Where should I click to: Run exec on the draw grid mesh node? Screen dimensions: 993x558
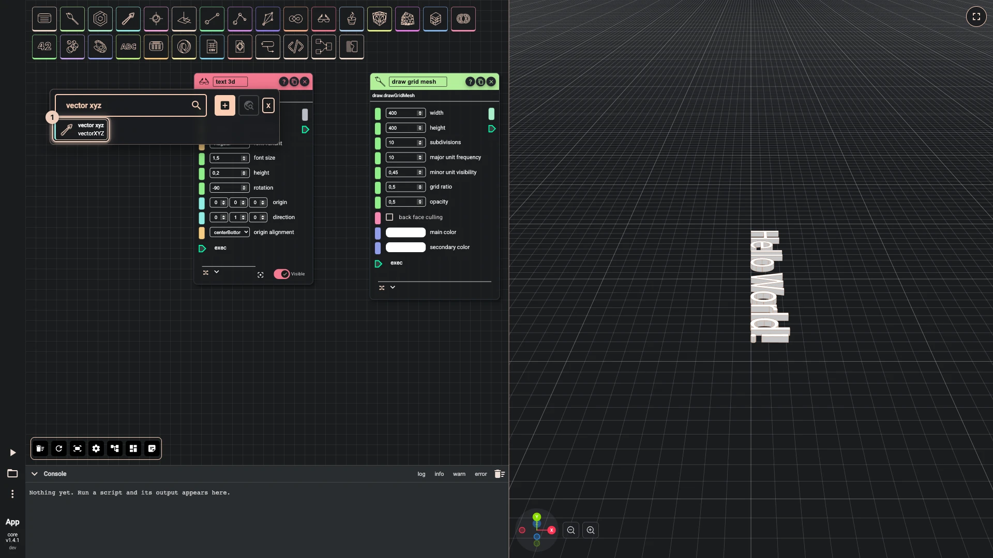point(379,263)
